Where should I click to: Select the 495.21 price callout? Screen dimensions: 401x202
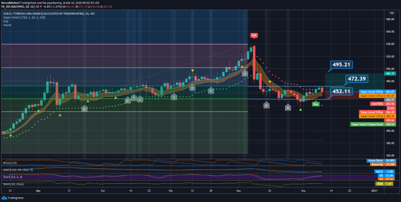(341, 65)
